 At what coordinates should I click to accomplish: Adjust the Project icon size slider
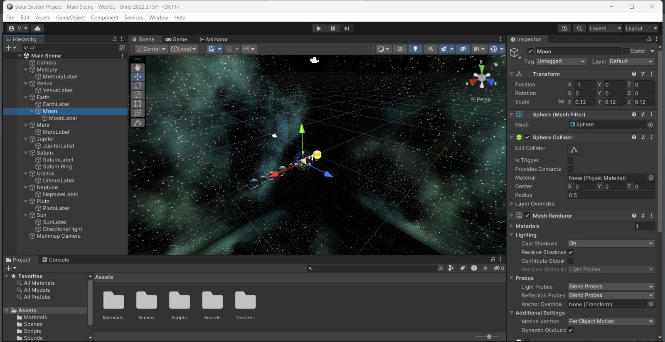pyautogui.click(x=489, y=337)
